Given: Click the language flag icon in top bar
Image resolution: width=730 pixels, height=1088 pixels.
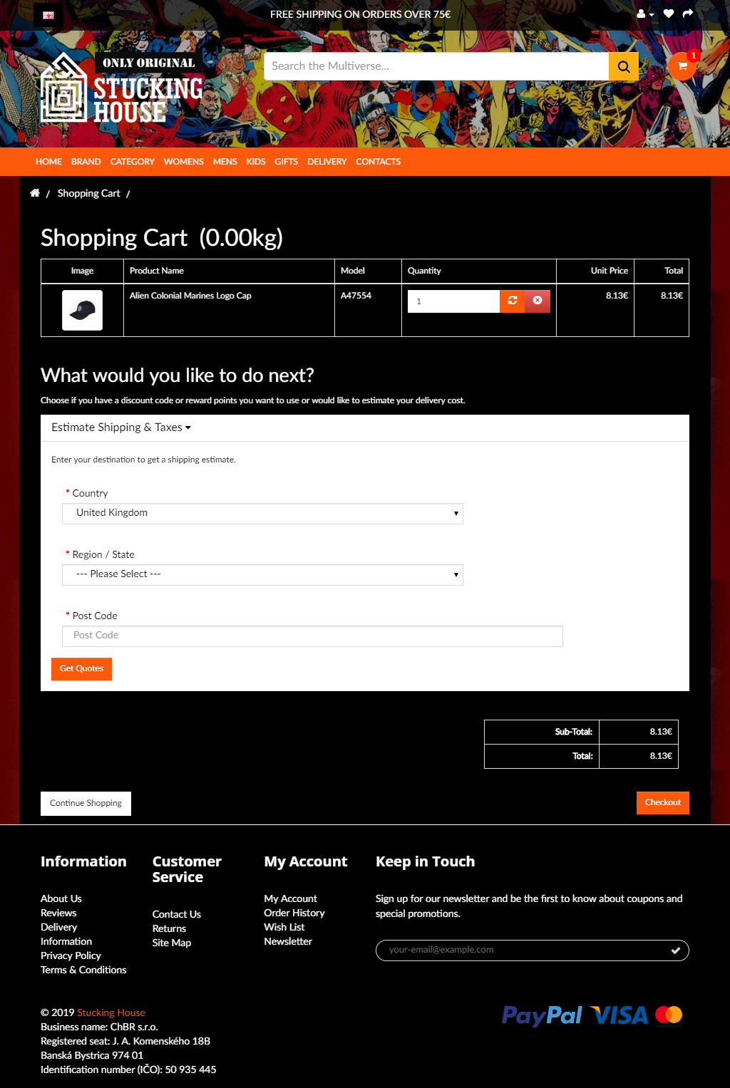Looking at the screenshot, I should [x=48, y=15].
